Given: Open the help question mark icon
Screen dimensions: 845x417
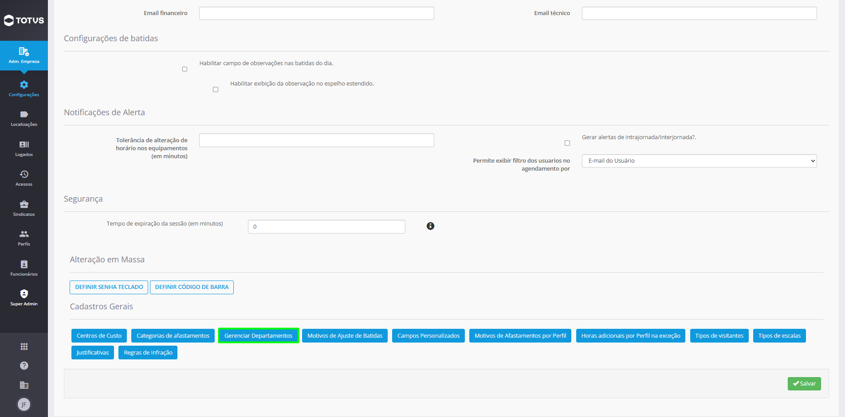Looking at the screenshot, I should [24, 366].
